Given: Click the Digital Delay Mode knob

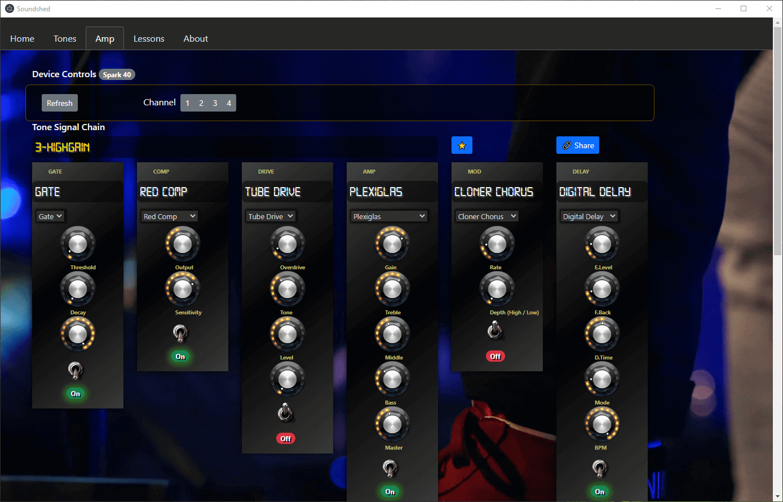Looking at the screenshot, I should point(602,379).
